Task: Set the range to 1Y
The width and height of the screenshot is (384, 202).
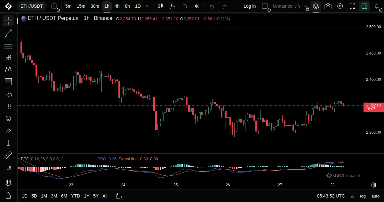Action: (x=86, y=196)
